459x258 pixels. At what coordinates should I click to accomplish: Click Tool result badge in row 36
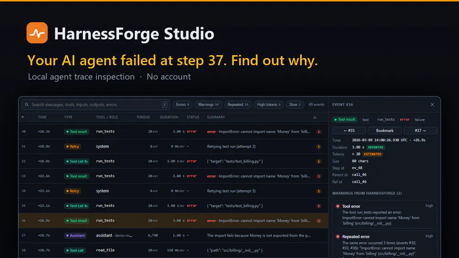tap(77, 221)
